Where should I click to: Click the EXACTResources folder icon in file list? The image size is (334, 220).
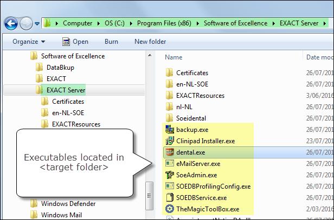(169, 95)
